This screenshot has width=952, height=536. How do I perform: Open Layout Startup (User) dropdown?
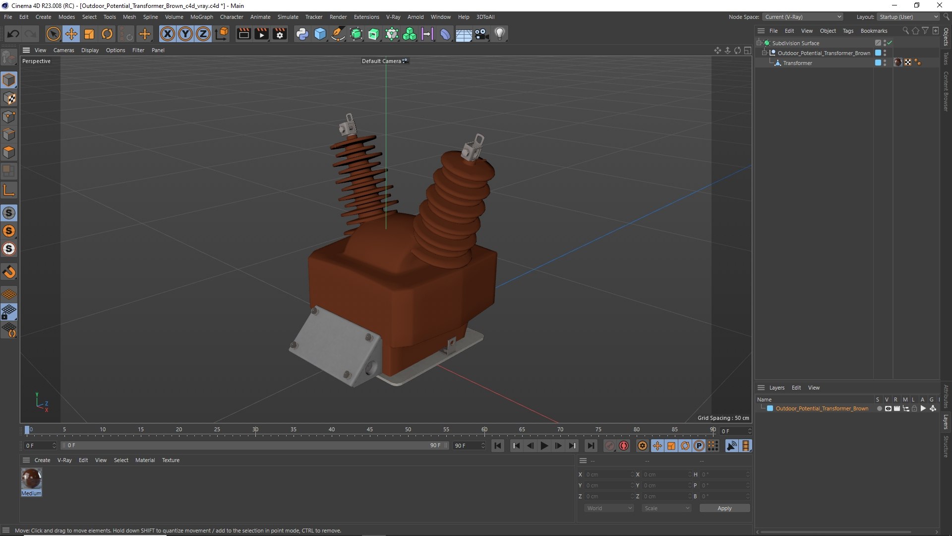point(908,17)
